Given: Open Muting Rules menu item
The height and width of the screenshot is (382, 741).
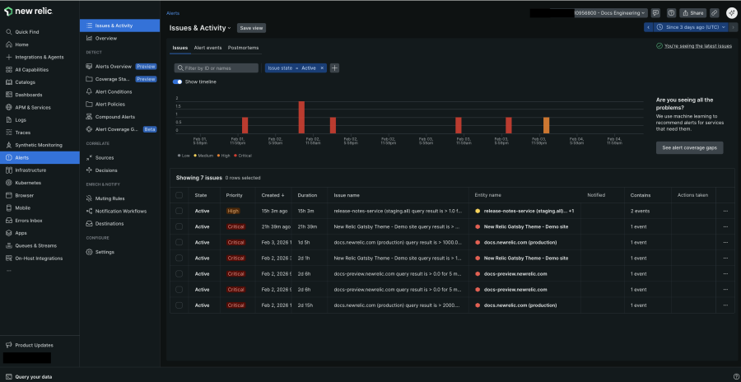Looking at the screenshot, I should tap(110, 198).
